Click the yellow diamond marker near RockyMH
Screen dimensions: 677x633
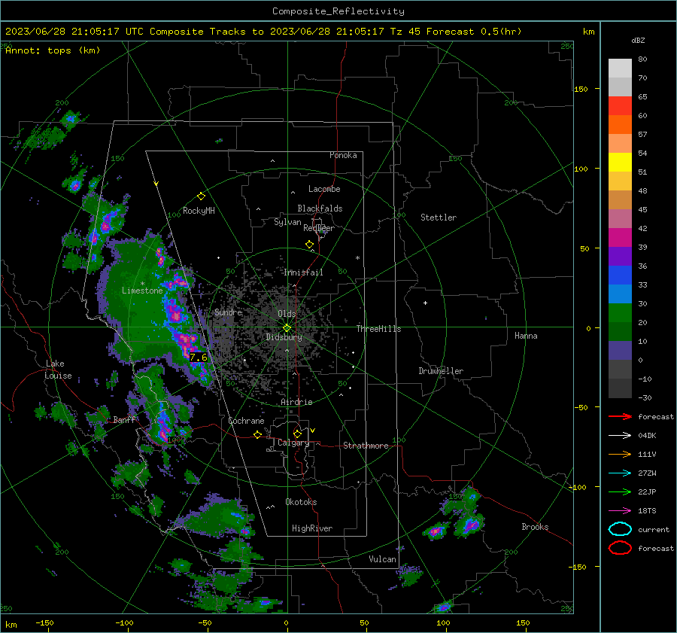point(201,196)
